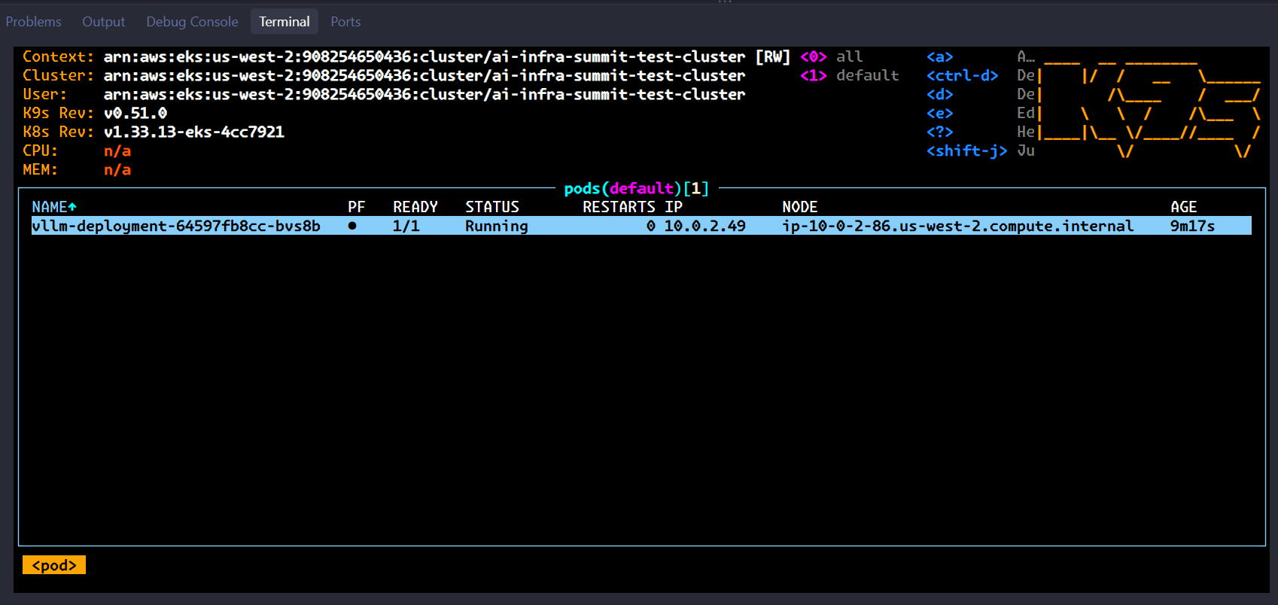
Task: Switch to the Ports tab
Action: [345, 22]
